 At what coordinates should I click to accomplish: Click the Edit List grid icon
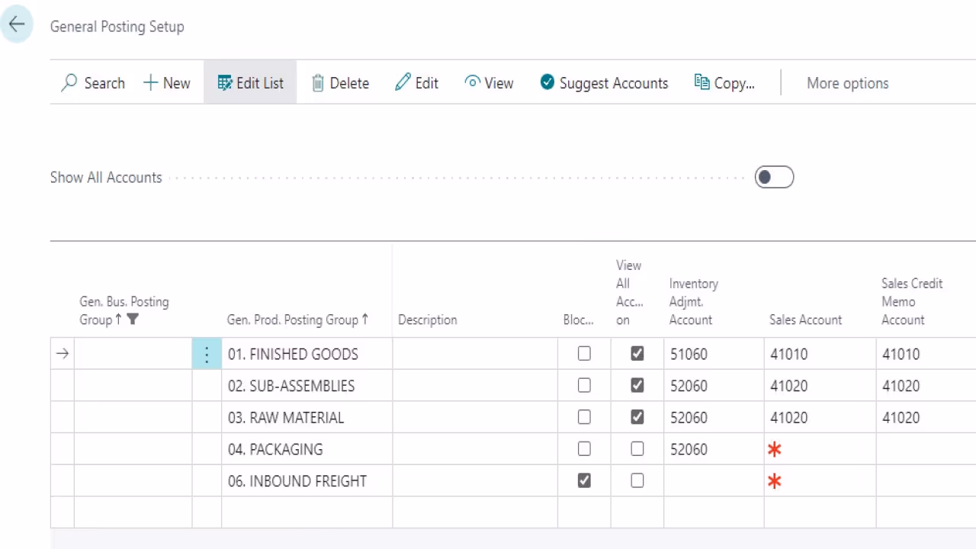point(225,82)
